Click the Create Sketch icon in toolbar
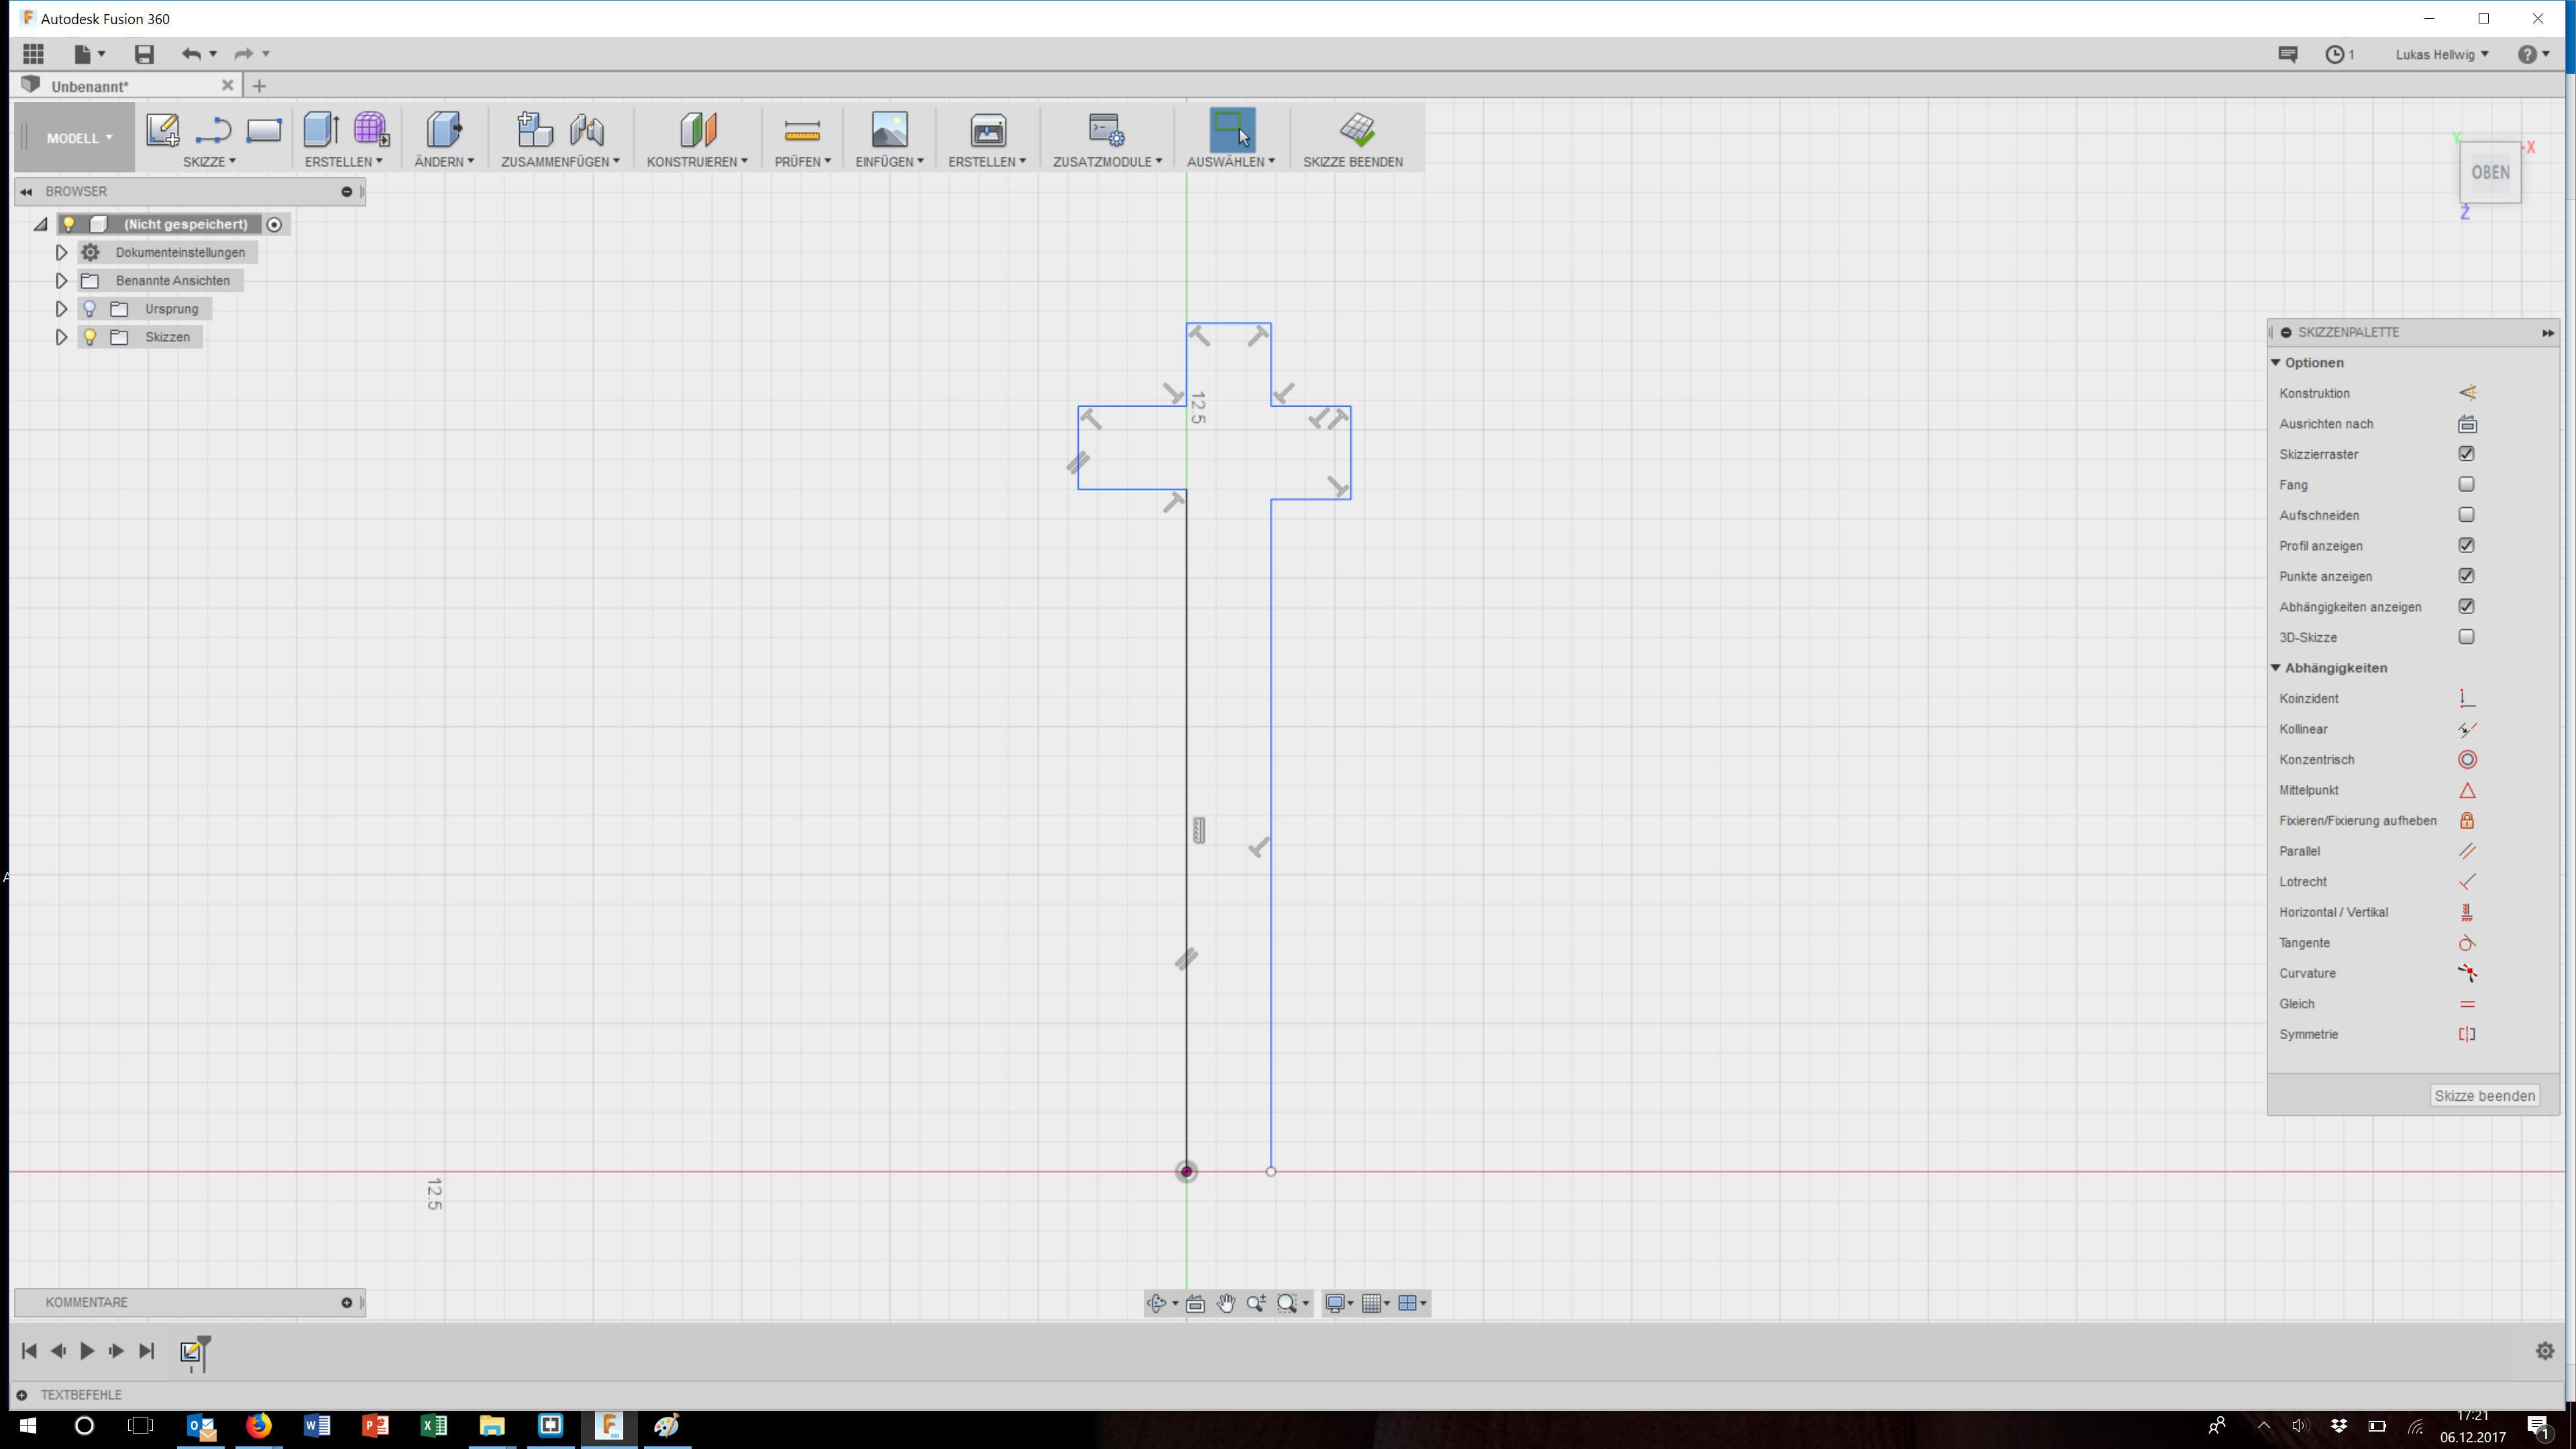Image resolution: width=2576 pixels, height=1449 pixels. point(162,130)
